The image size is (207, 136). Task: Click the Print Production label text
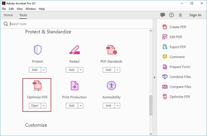point(74,97)
